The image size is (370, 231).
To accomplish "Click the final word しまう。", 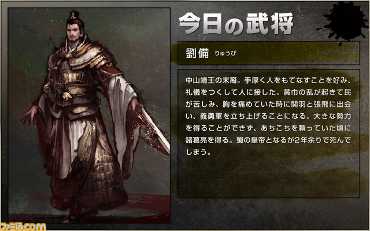I will (x=198, y=152).
